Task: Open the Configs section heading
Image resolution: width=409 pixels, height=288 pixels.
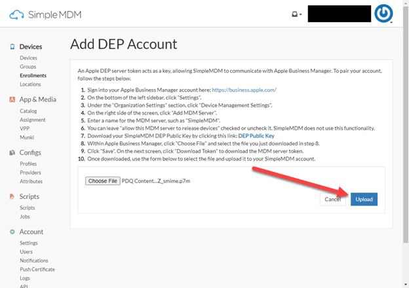Action: 30,153
